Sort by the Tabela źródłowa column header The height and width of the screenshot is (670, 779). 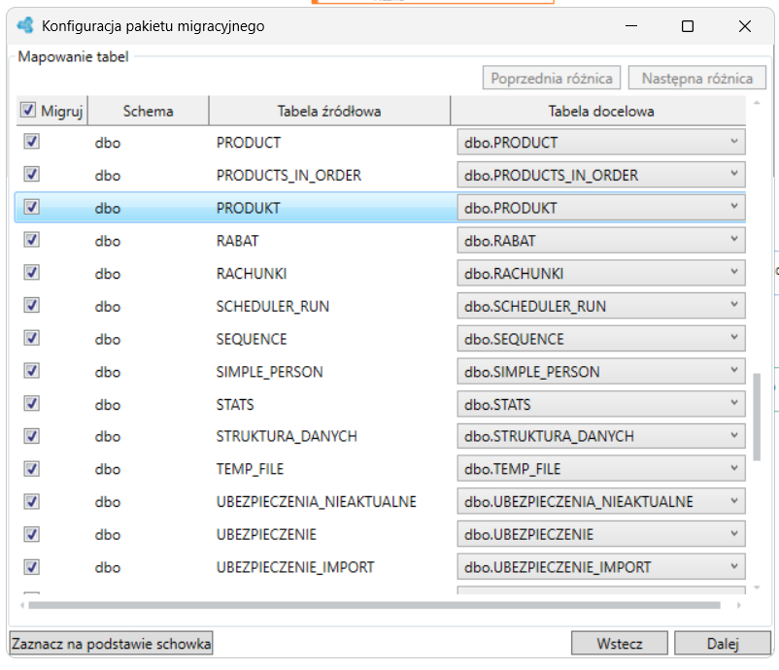point(329,111)
